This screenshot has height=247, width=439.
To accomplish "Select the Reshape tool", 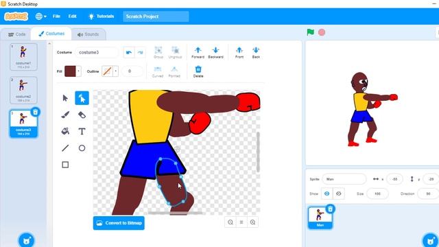I will tap(82, 98).
